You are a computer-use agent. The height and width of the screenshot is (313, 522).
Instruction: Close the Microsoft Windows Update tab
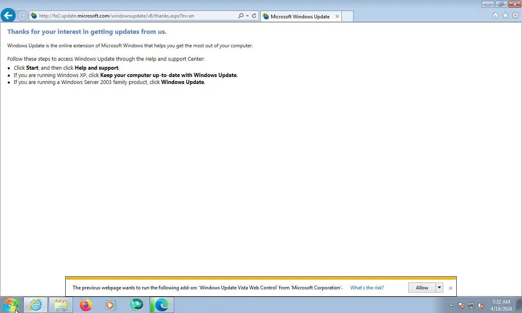[337, 16]
